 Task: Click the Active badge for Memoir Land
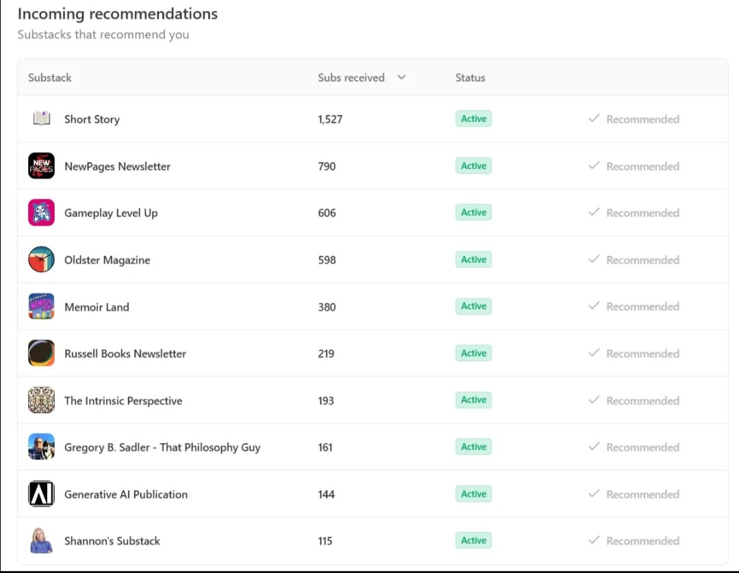pyautogui.click(x=474, y=306)
